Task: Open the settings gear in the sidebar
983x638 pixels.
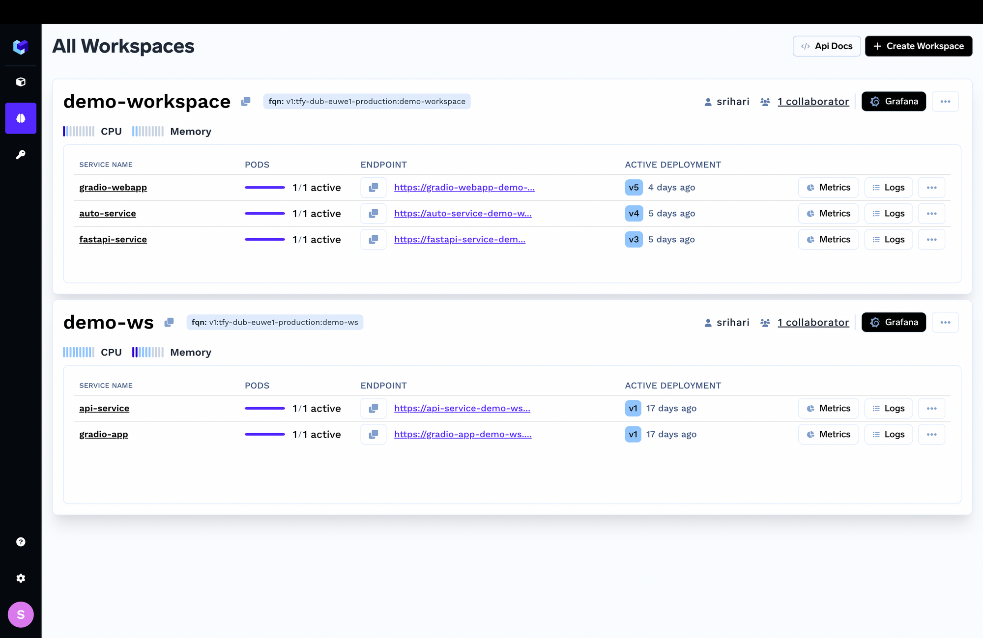Action: (x=21, y=578)
